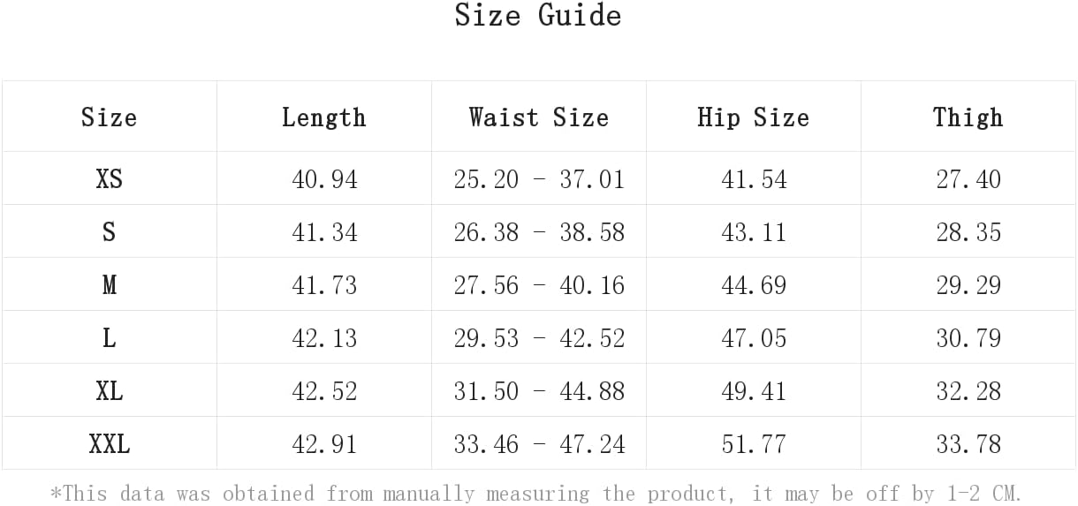Select the S size row label
Screen dimensions: 1078x506
point(110,232)
